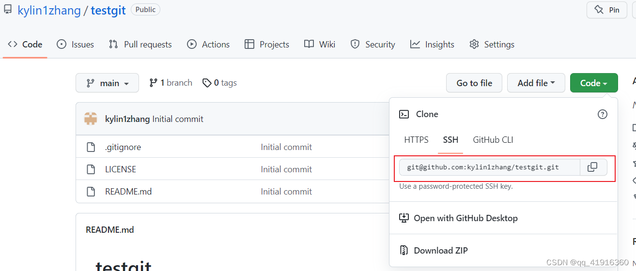
Task: Pin the repository with Pin button
Action: [607, 10]
